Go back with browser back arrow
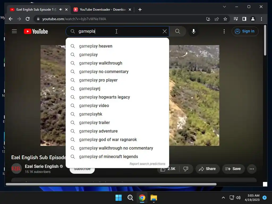 [x=11, y=19]
